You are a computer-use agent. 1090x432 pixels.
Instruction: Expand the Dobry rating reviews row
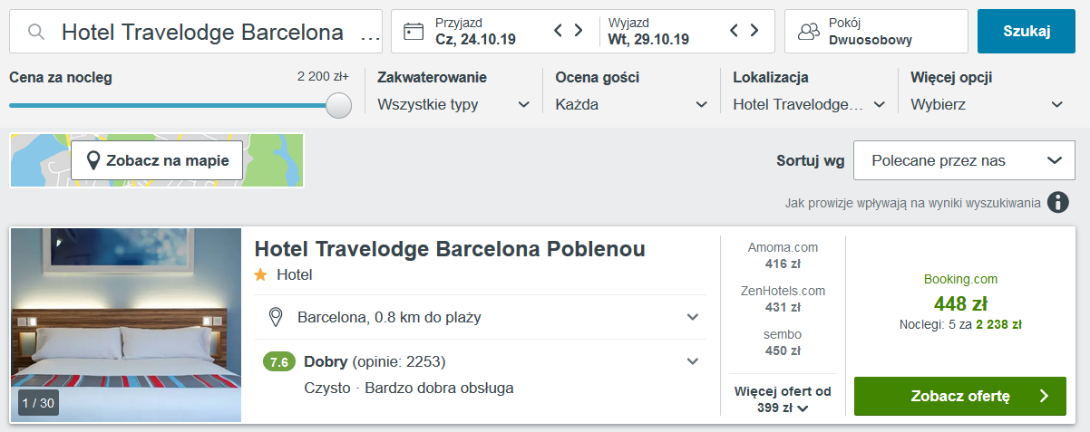(480, 361)
